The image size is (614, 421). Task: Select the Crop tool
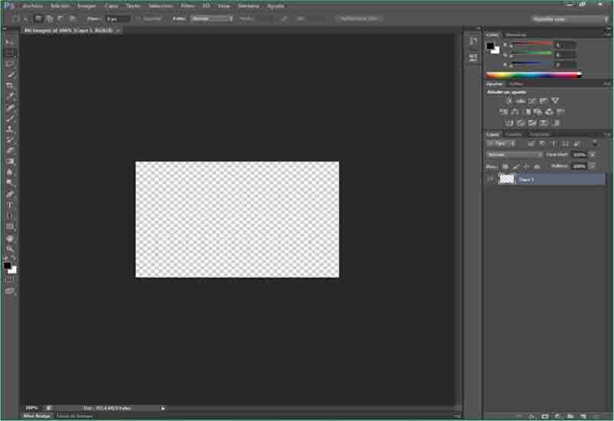10,86
